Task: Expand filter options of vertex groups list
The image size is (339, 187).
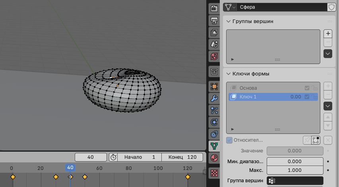Action: click(232, 60)
